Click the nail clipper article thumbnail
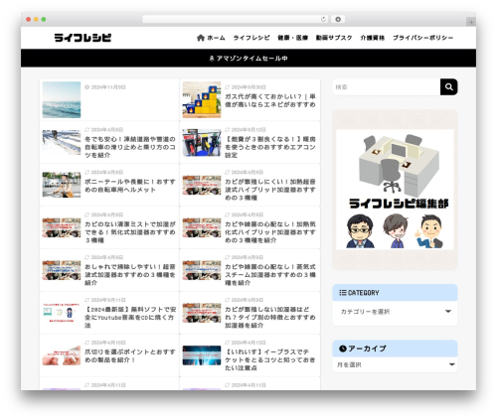Image resolution: width=497 pixels, height=420 pixels. (x=62, y=355)
